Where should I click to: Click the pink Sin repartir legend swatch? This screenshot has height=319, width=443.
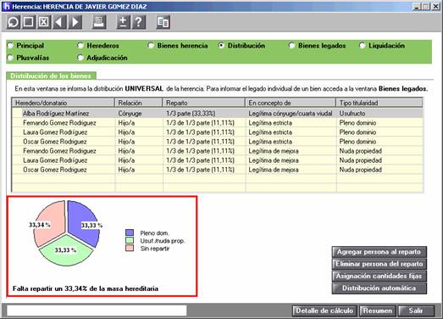click(130, 248)
